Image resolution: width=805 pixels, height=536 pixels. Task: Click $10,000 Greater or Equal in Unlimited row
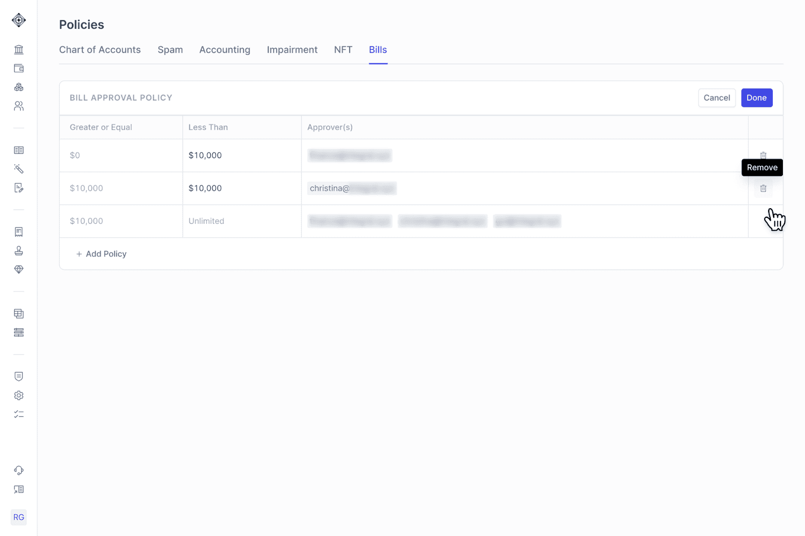click(121, 221)
